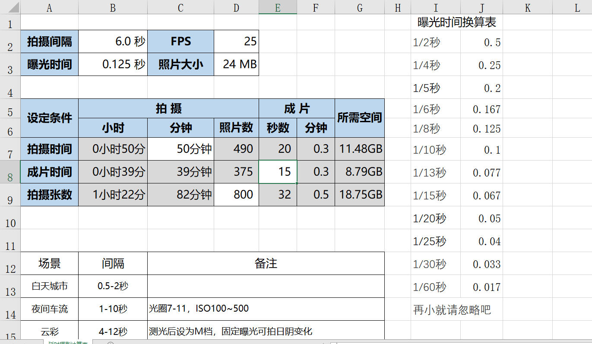Select the 夜间车流 remark about ISO100~500
The image size is (592, 344).
click(266, 308)
